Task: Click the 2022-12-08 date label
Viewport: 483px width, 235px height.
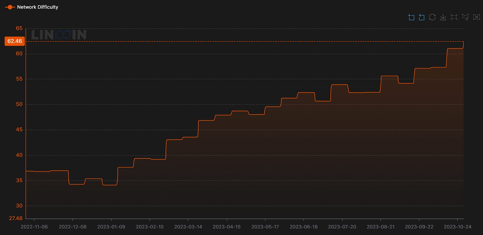Action: coord(73,227)
